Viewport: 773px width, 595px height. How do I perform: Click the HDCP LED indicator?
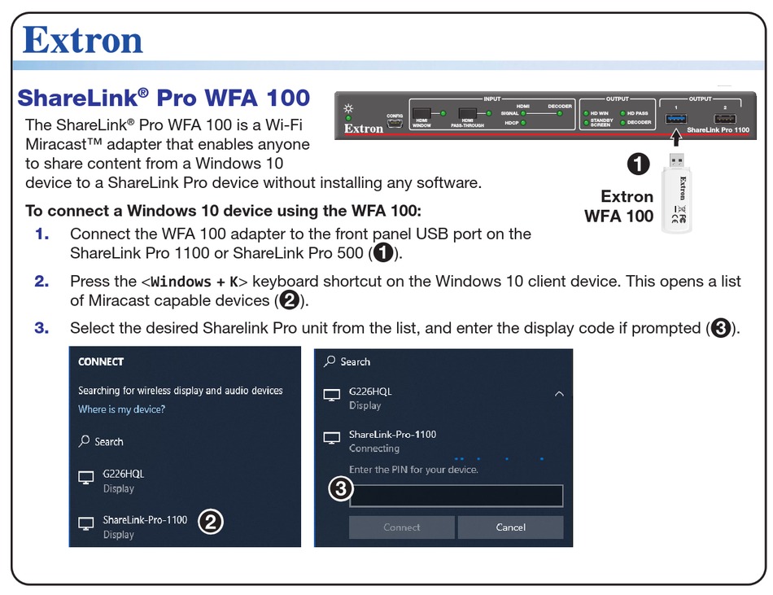coord(523,123)
